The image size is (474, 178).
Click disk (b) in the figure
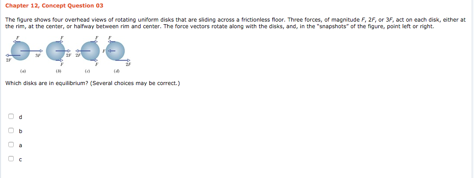(56, 51)
